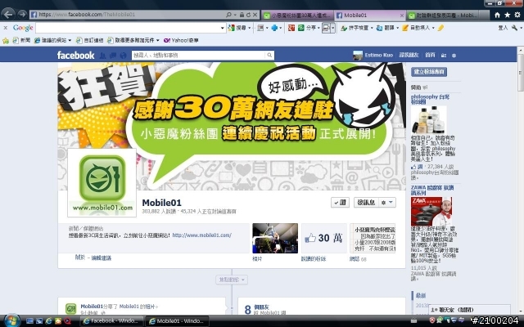
Task: Click the 登入 sign-in link on Google toolbar
Action: click(503, 28)
